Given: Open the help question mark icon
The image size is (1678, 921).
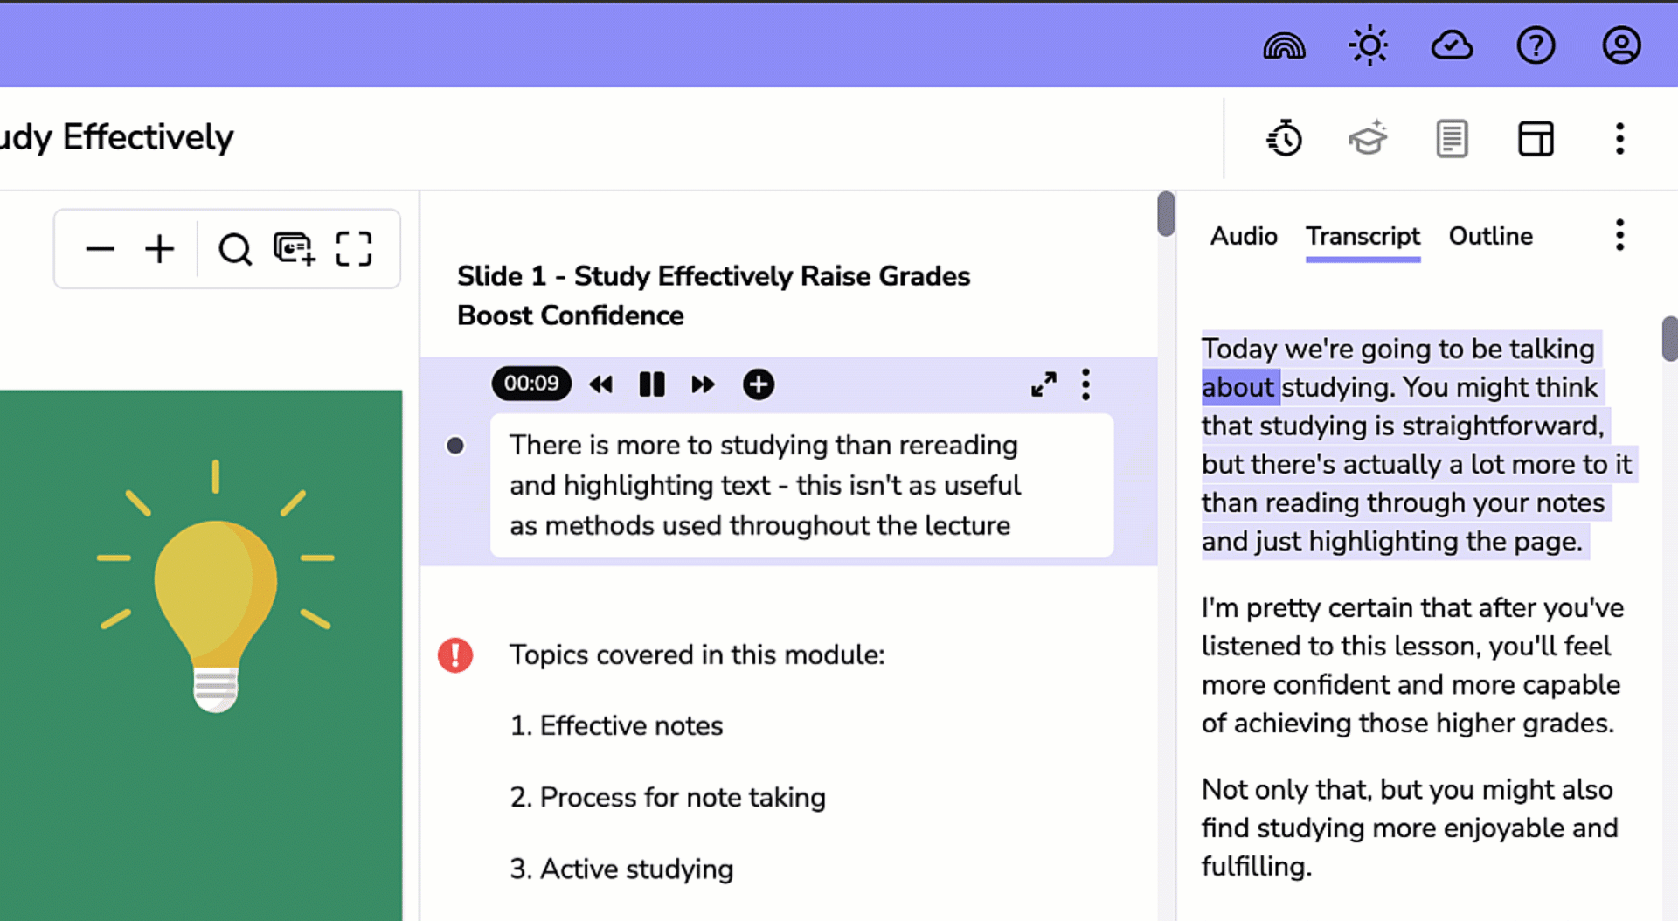Looking at the screenshot, I should 1536,45.
